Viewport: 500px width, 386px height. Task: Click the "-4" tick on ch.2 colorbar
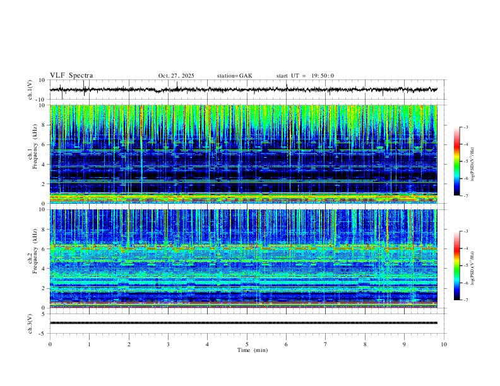(465, 249)
